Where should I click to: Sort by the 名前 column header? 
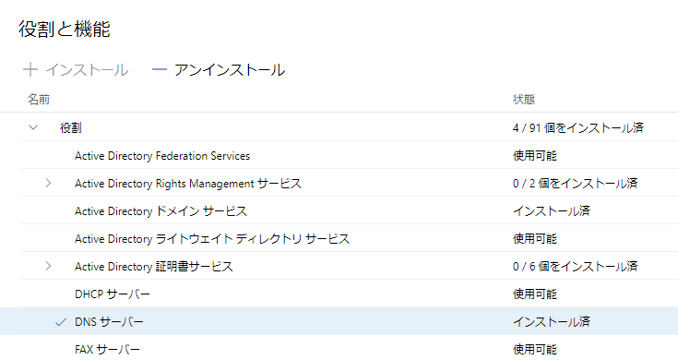39,100
